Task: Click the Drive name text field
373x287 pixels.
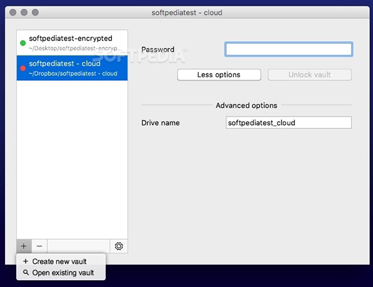Action: [288, 123]
